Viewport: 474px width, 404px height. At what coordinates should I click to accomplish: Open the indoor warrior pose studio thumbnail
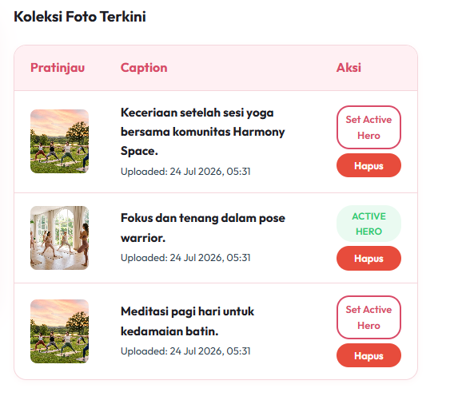(x=60, y=238)
